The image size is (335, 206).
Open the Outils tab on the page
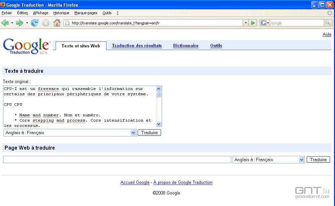(x=216, y=45)
